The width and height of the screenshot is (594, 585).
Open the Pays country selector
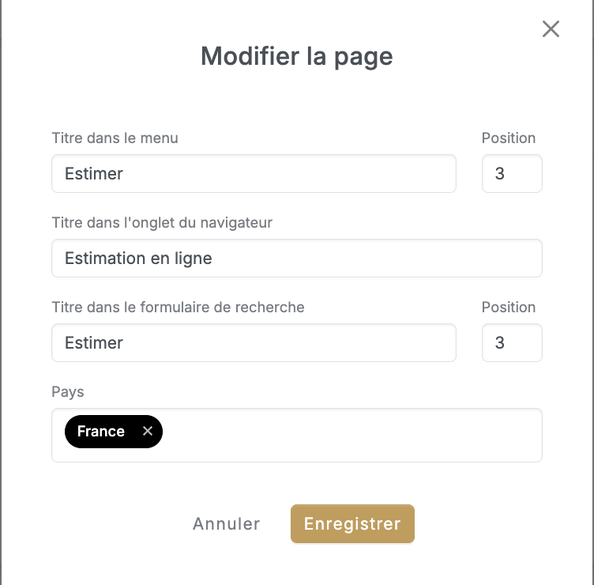point(352,435)
